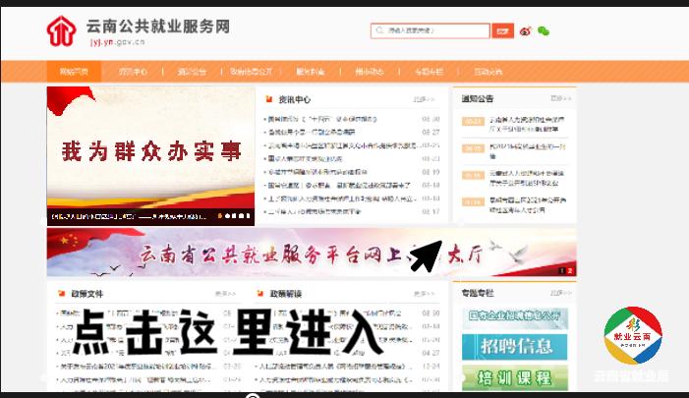
Task: Click the Weibo icon in the header
Action: click(x=526, y=31)
